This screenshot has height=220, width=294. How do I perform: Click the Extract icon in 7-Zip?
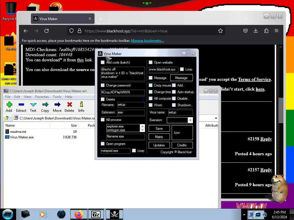click(21, 107)
